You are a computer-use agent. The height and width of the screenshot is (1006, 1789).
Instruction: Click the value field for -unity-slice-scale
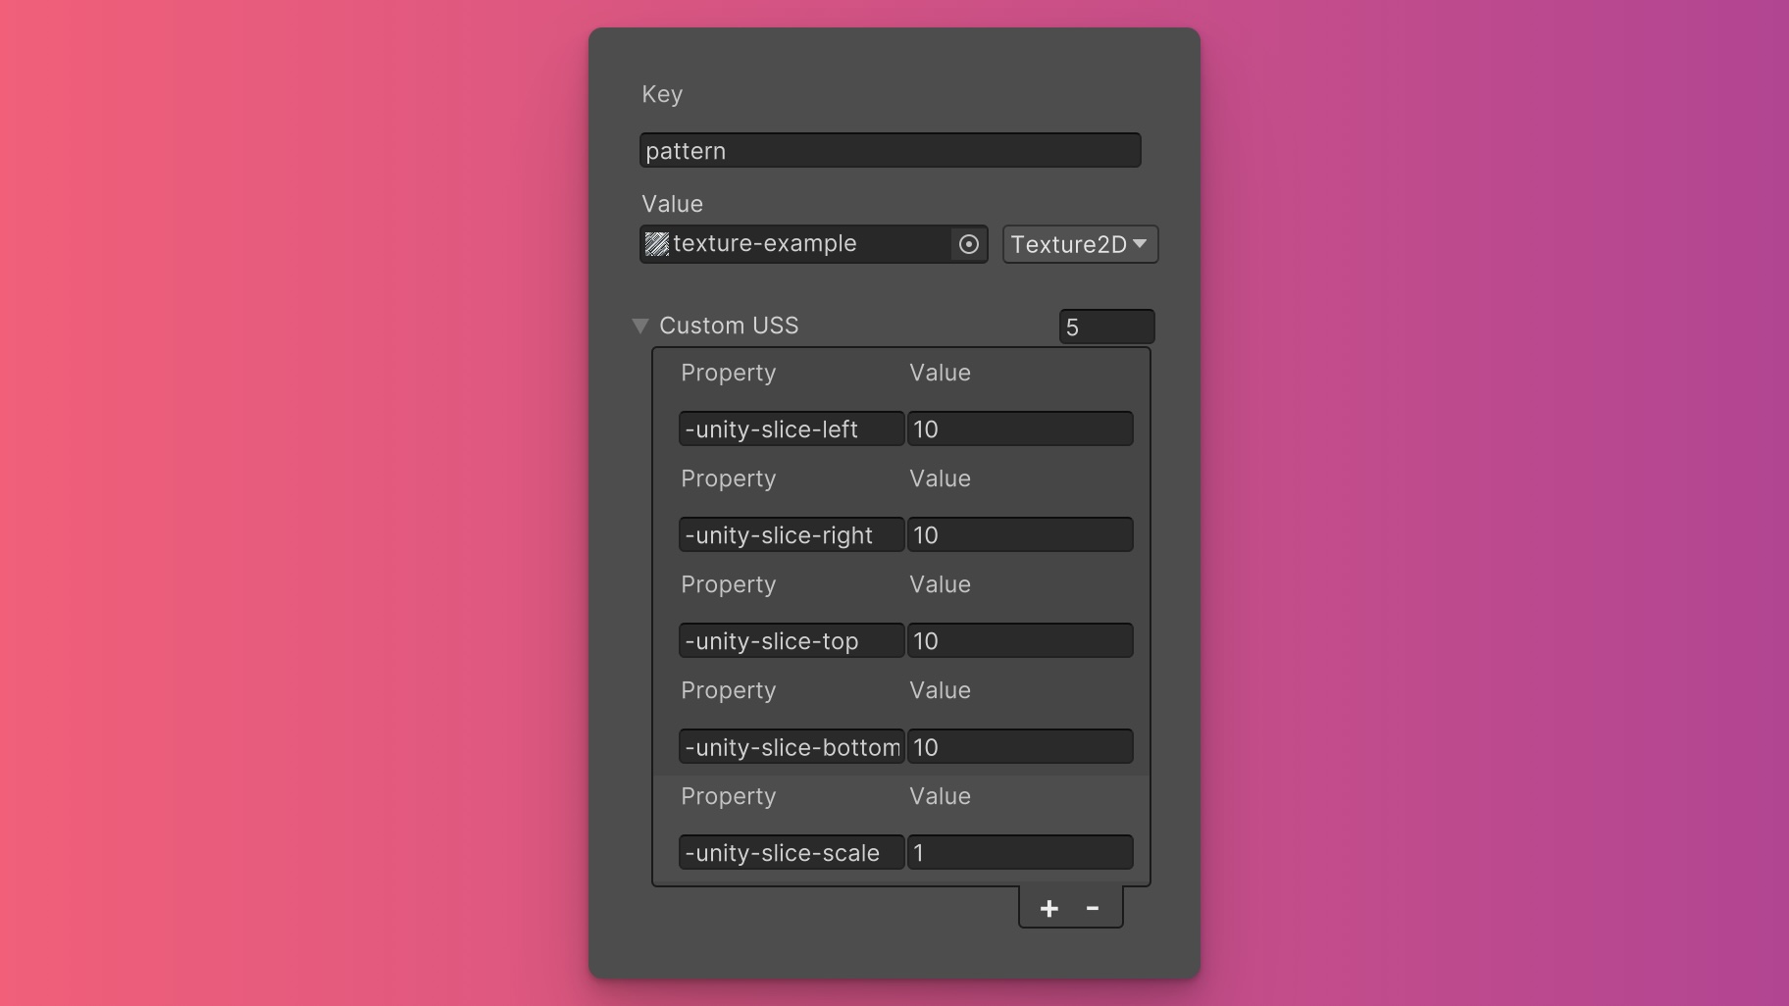(x=1020, y=852)
